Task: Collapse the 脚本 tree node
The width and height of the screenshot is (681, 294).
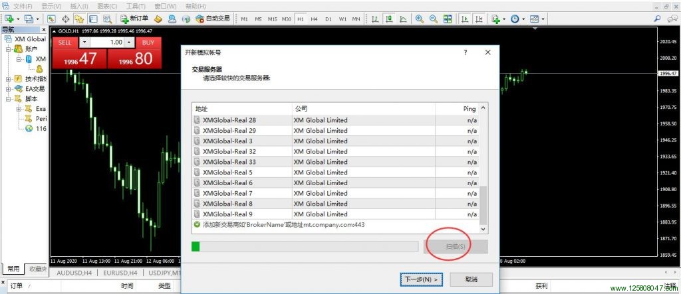Action: pyautogui.click(x=8, y=99)
